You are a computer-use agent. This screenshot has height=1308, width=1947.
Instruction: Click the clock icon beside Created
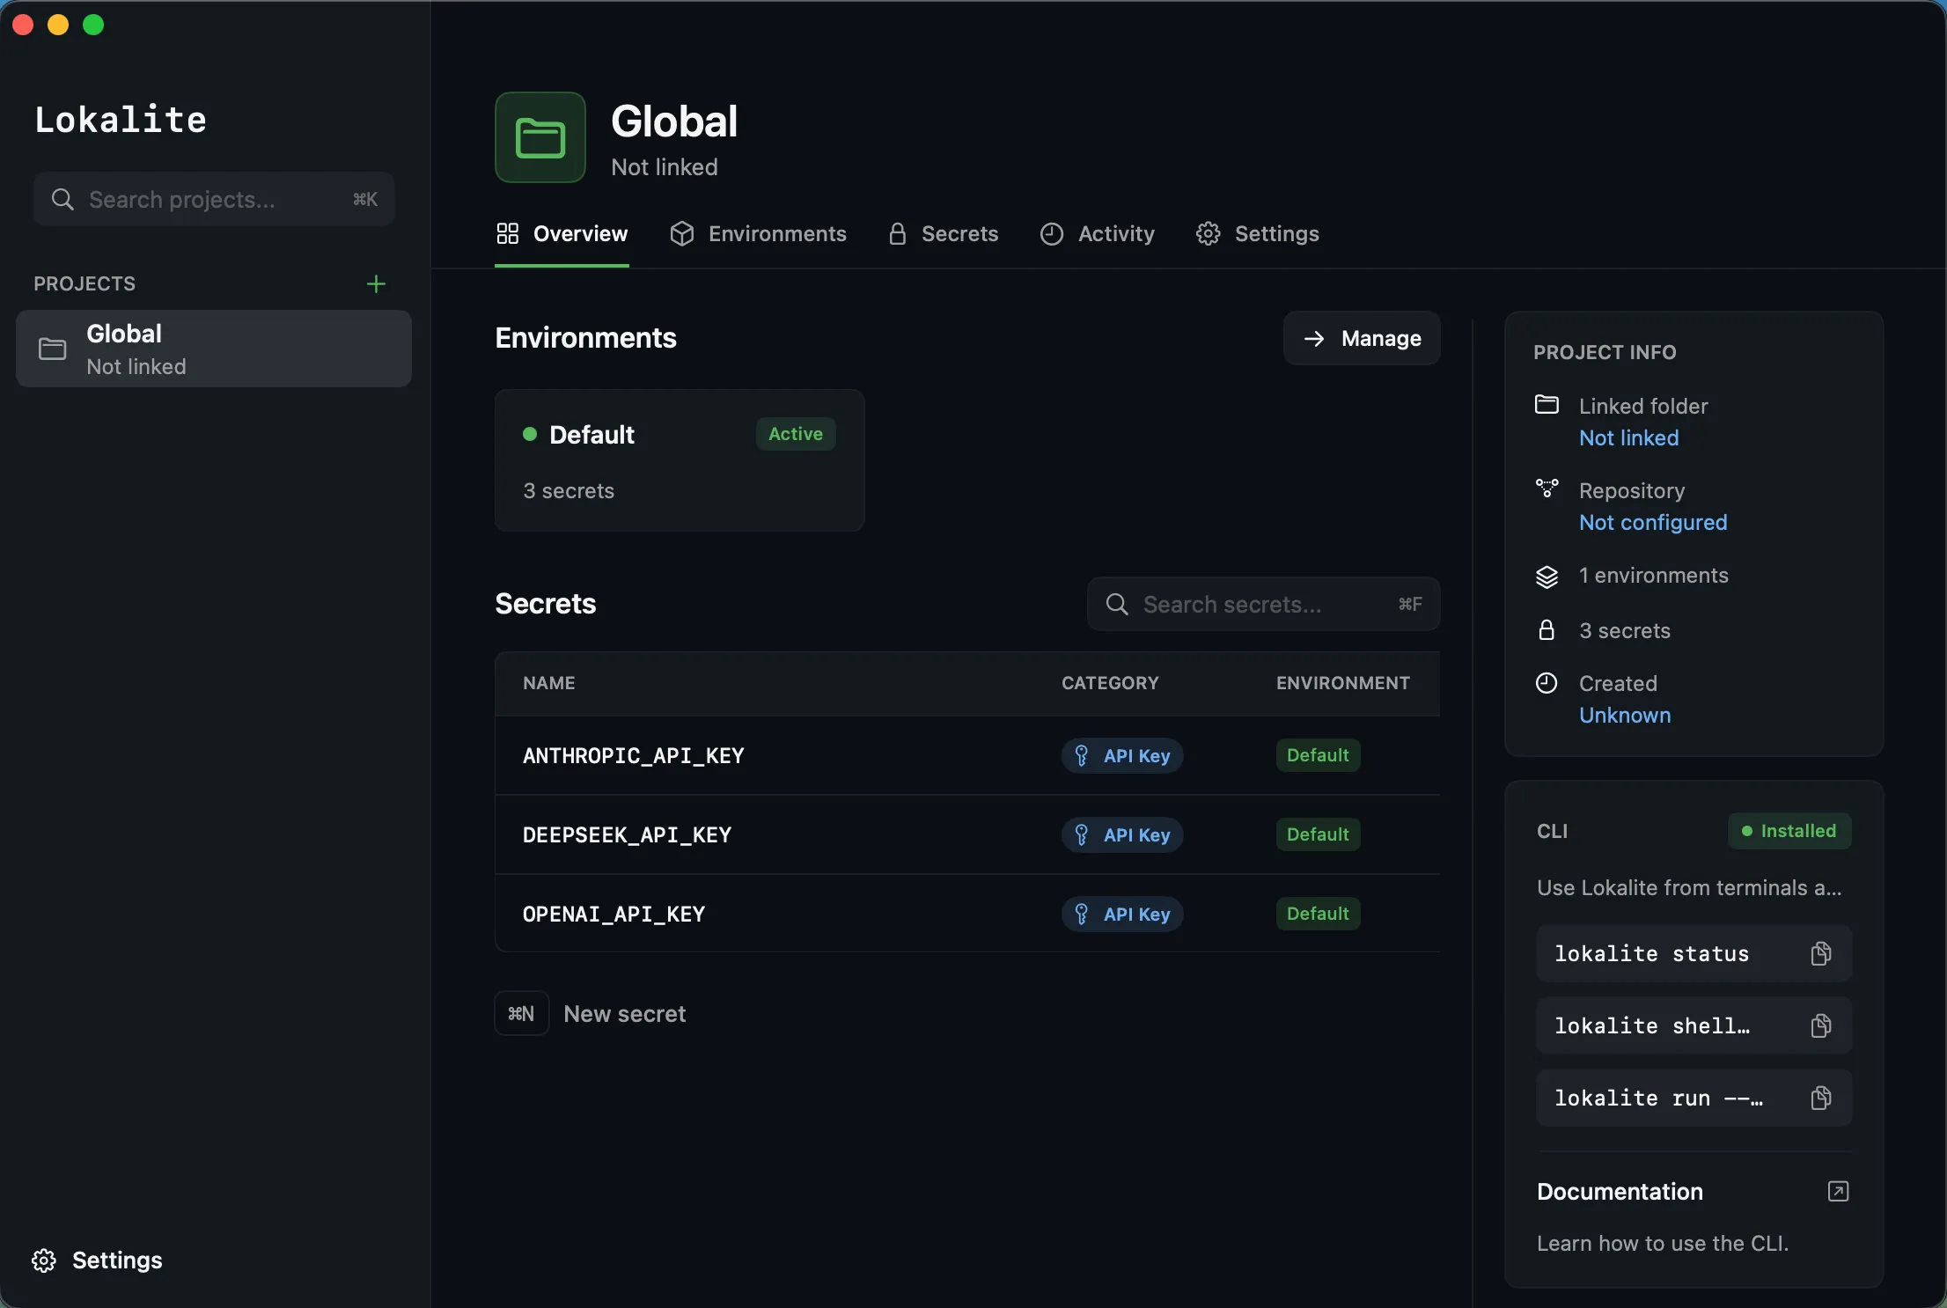tap(1547, 683)
